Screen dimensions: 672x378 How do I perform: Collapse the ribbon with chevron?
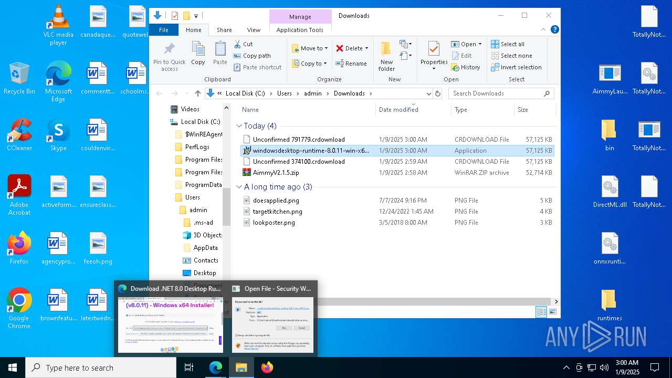pyautogui.click(x=544, y=30)
